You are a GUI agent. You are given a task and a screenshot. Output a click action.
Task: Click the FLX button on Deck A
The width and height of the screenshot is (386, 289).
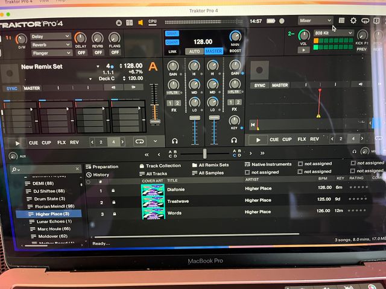62,143
